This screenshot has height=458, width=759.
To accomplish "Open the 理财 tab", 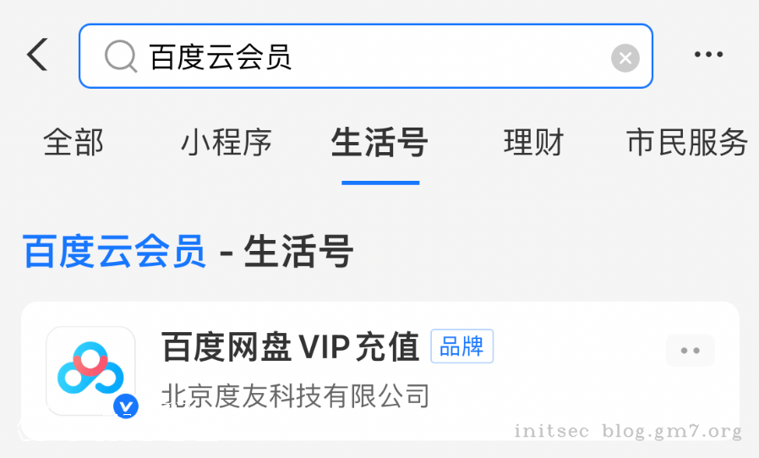I will click(x=533, y=142).
